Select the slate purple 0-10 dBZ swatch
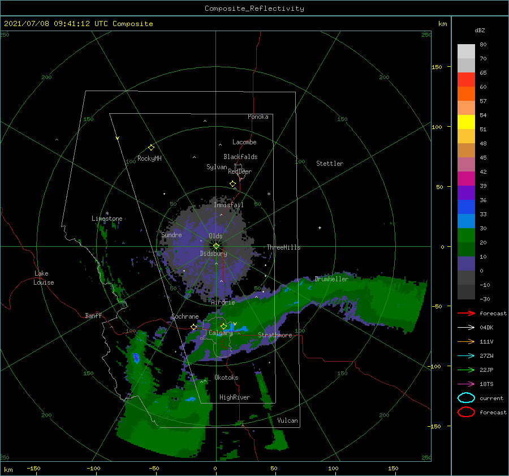 [466, 264]
